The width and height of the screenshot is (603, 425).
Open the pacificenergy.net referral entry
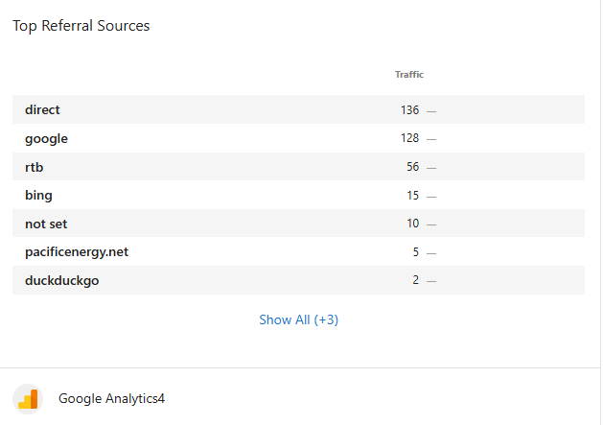[x=77, y=252]
